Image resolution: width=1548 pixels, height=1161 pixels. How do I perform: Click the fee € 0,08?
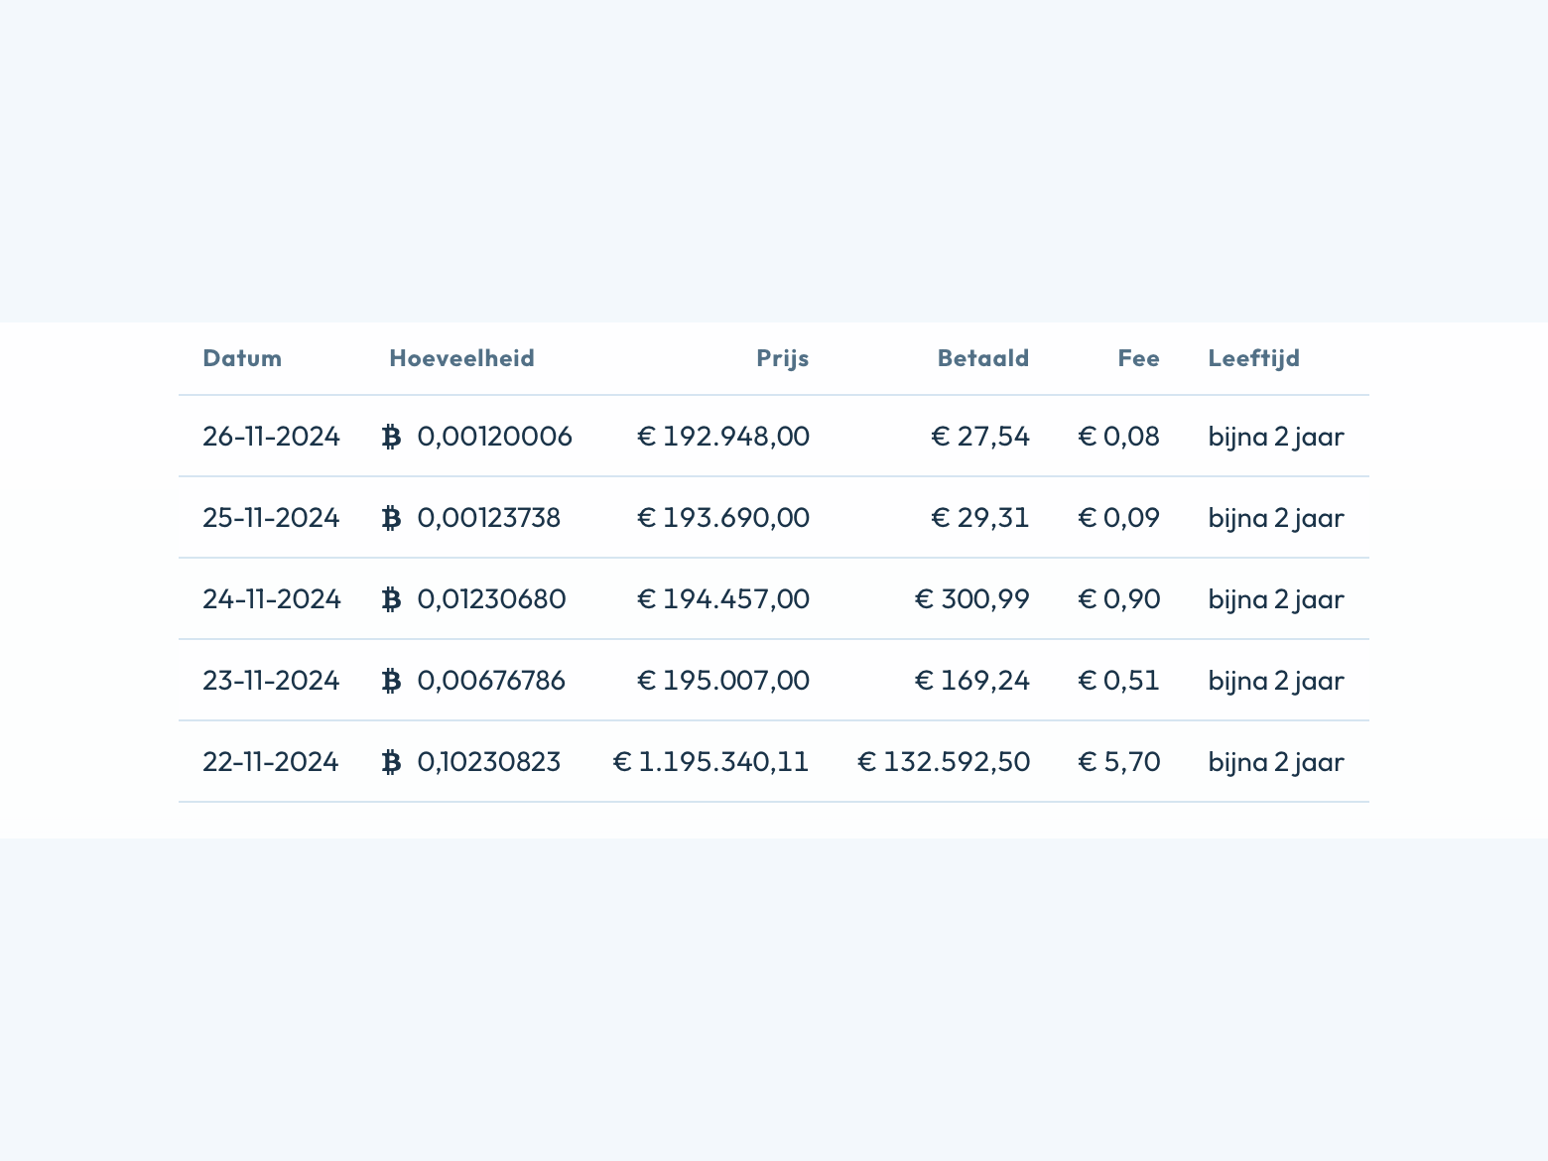1119,437
